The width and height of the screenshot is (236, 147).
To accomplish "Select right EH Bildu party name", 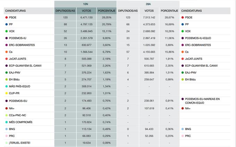I will pyautogui.click(x=191, y=80).
